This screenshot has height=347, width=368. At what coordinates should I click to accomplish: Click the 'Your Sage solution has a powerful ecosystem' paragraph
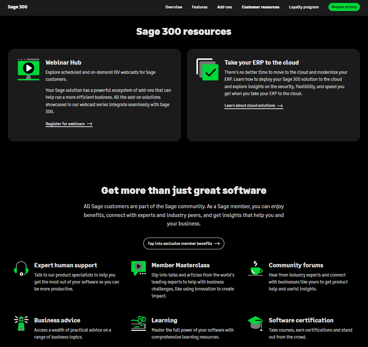point(108,101)
